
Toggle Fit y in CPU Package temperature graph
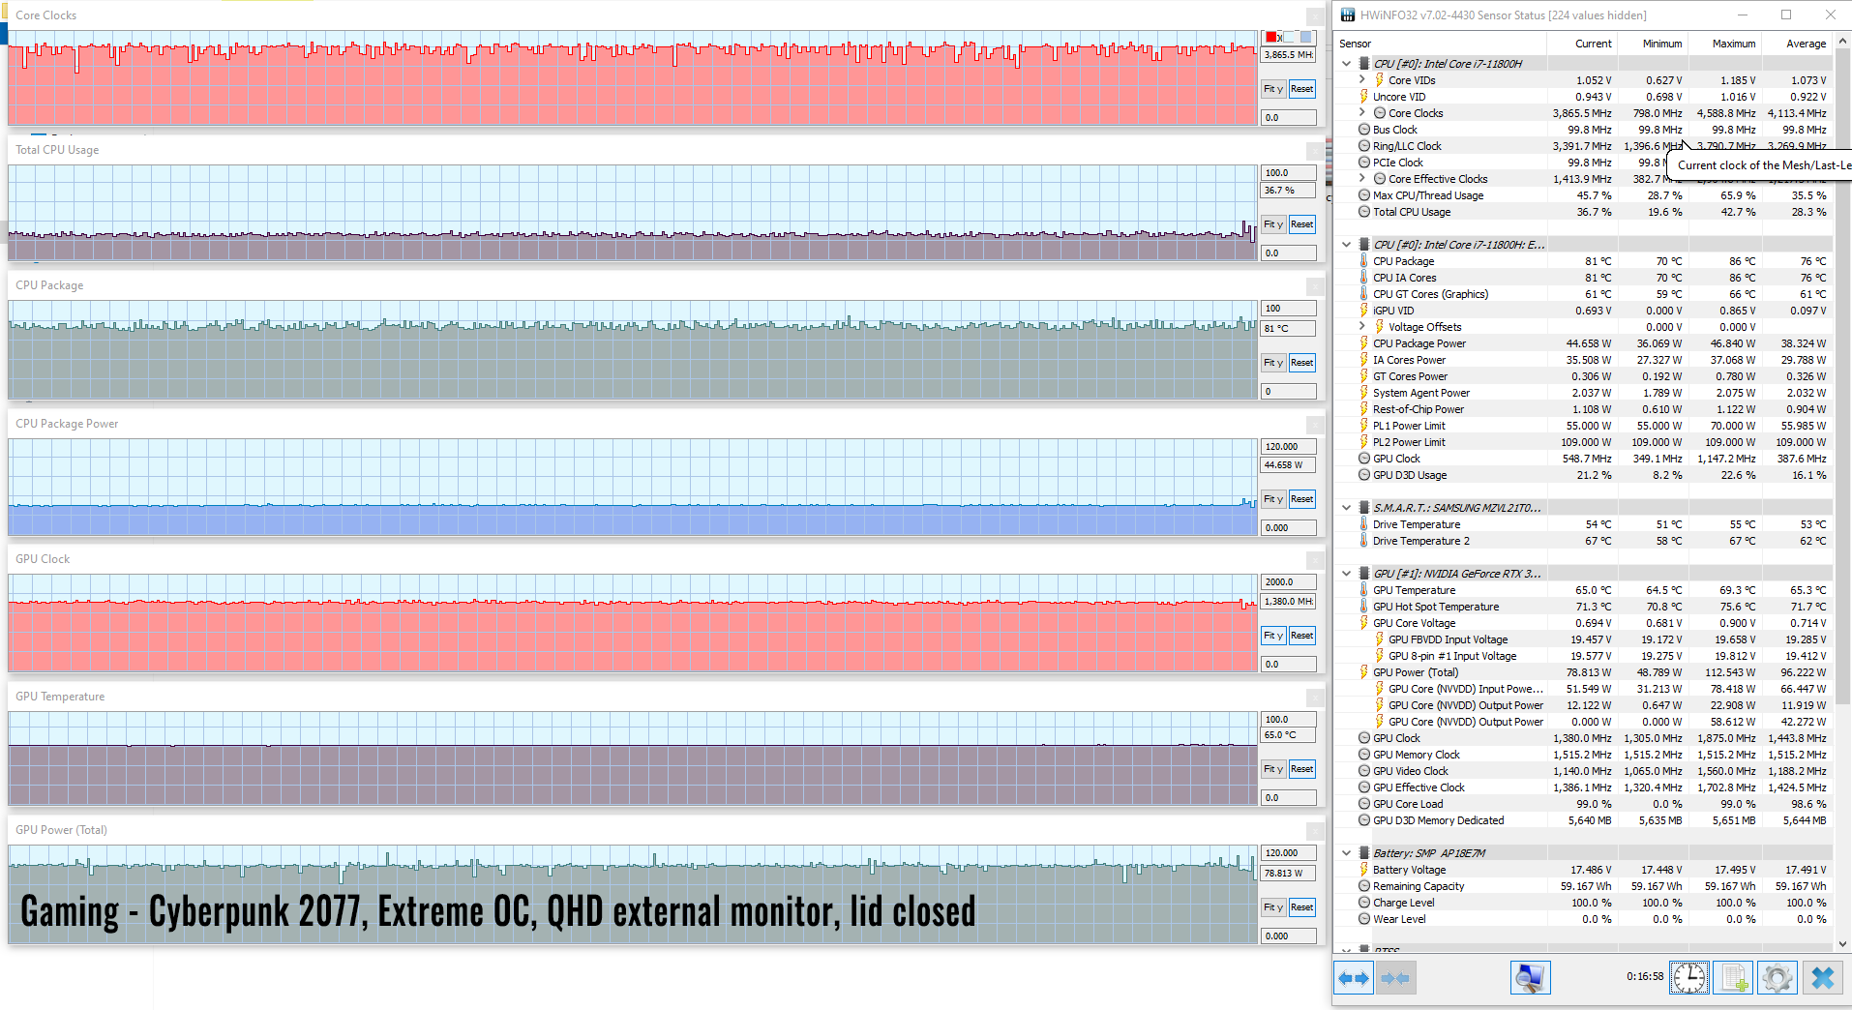1273,363
